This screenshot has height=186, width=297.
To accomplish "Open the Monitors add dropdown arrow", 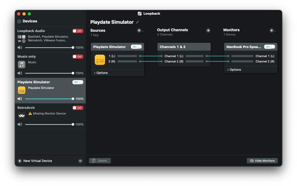I will (275, 31).
